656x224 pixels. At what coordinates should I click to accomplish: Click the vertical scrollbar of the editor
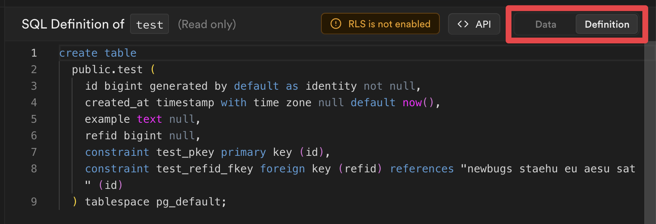coord(650,132)
